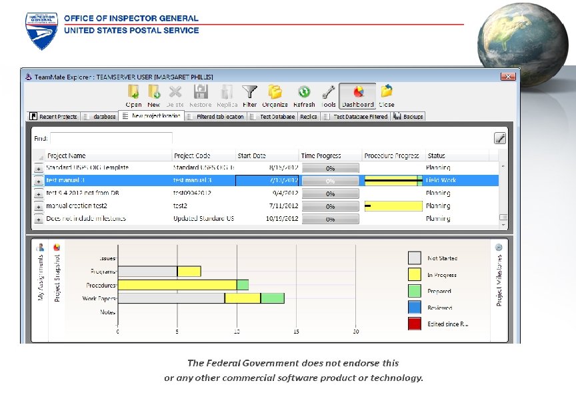Click the Reviewed blue legend swatch
Screen dimensions: 576x399
click(x=415, y=307)
